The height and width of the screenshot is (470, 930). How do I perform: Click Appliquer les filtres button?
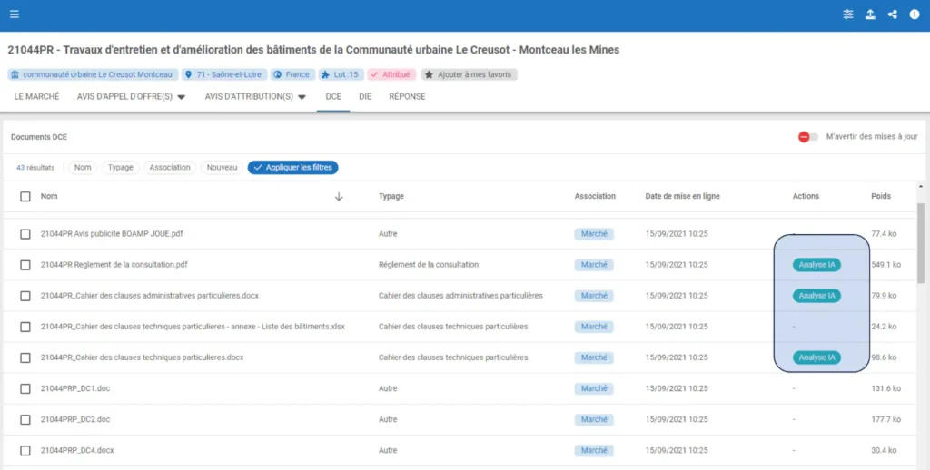(292, 167)
